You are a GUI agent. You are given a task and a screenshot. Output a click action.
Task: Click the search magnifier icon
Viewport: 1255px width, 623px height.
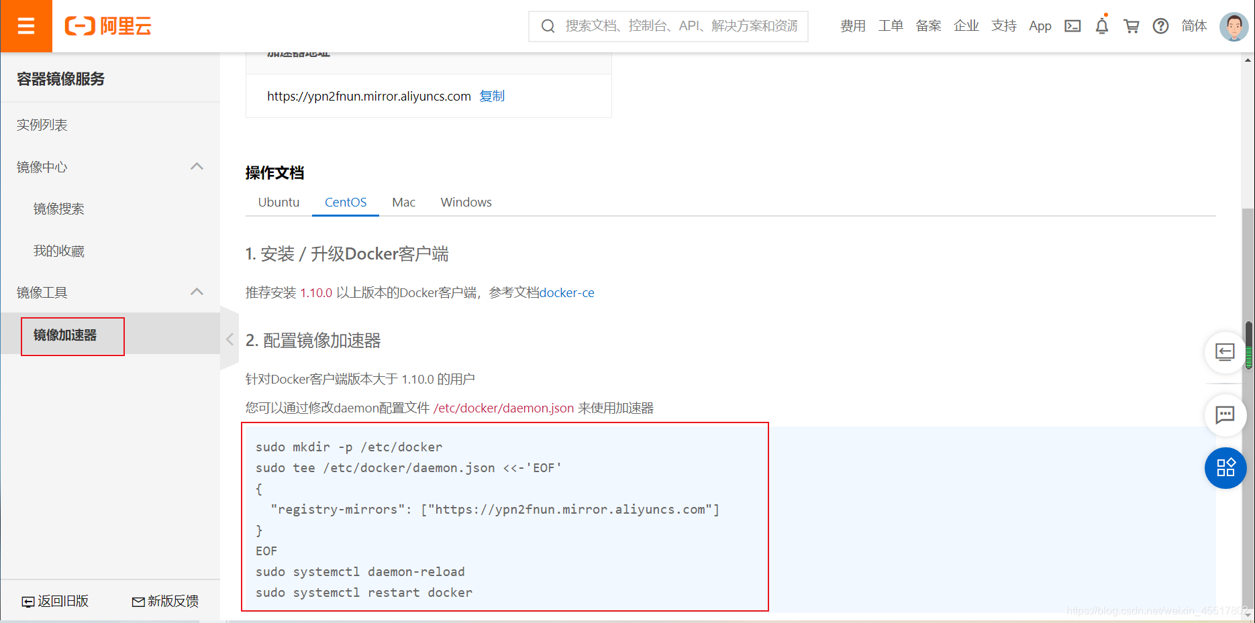click(x=548, y=26)
